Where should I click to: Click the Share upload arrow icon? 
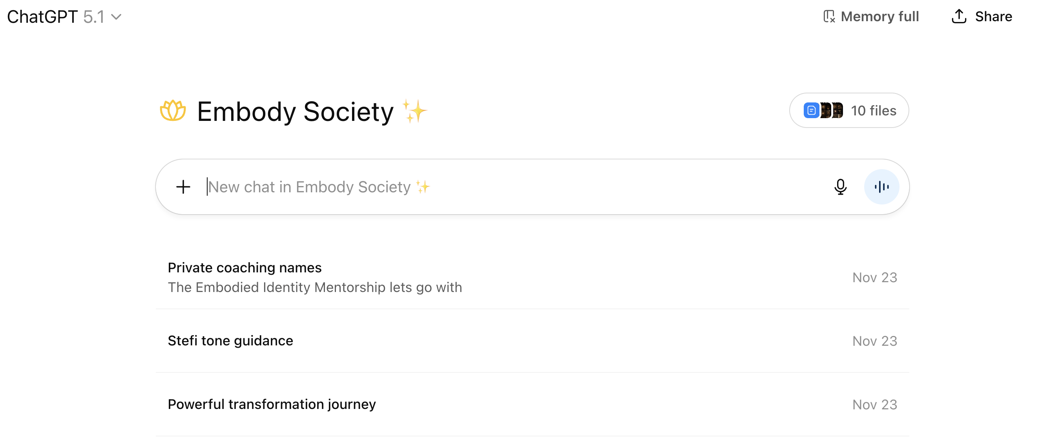pyautogui.click(x=959, y=16)
